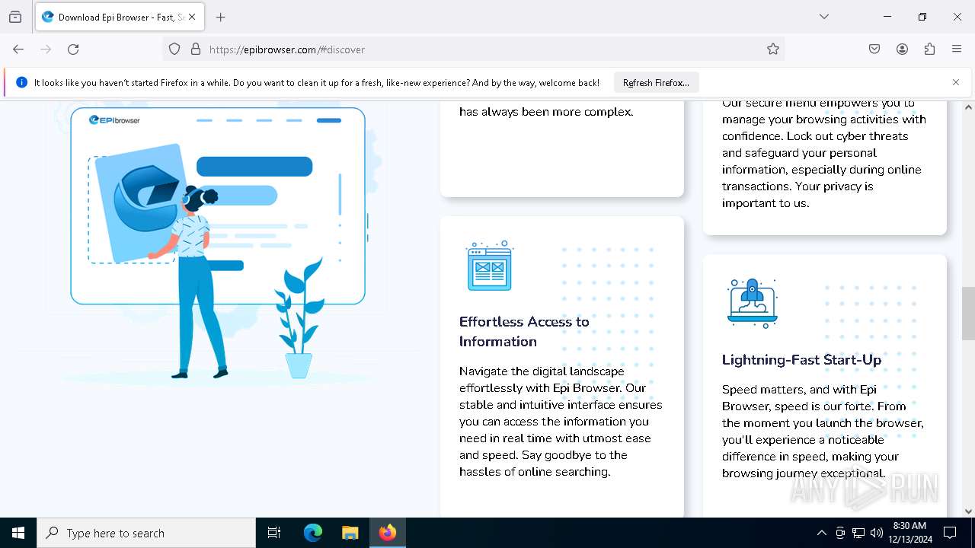The image size is (975, 548).
Task: Open the Extensions puzzle icon
Action: coord(929,49)
